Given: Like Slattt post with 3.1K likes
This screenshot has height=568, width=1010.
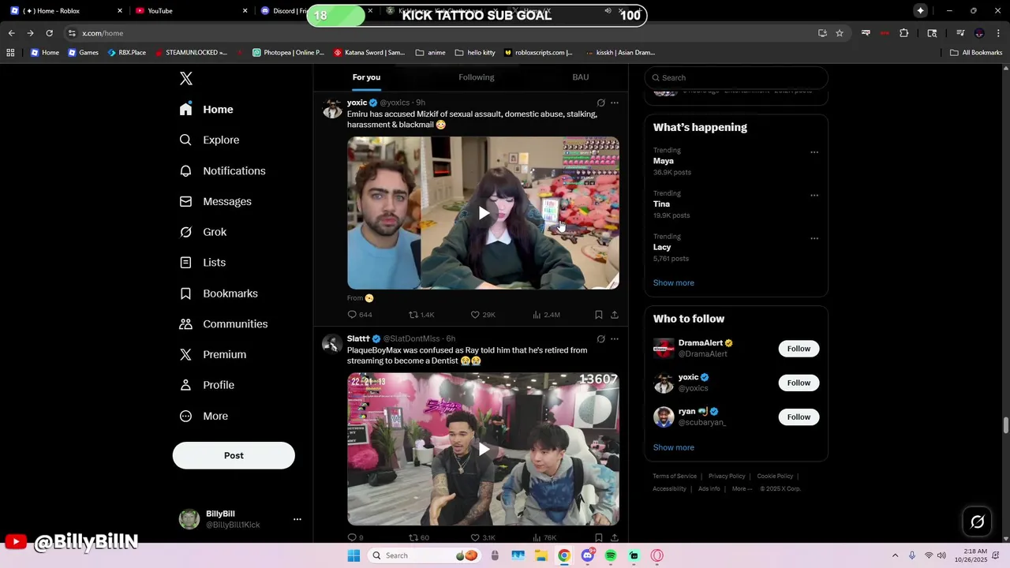Looking at the screenshot, I should 483,538.
